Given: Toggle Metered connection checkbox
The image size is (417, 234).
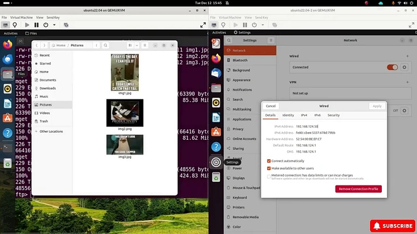Looking at the screenshot, I should pos(269,176).
